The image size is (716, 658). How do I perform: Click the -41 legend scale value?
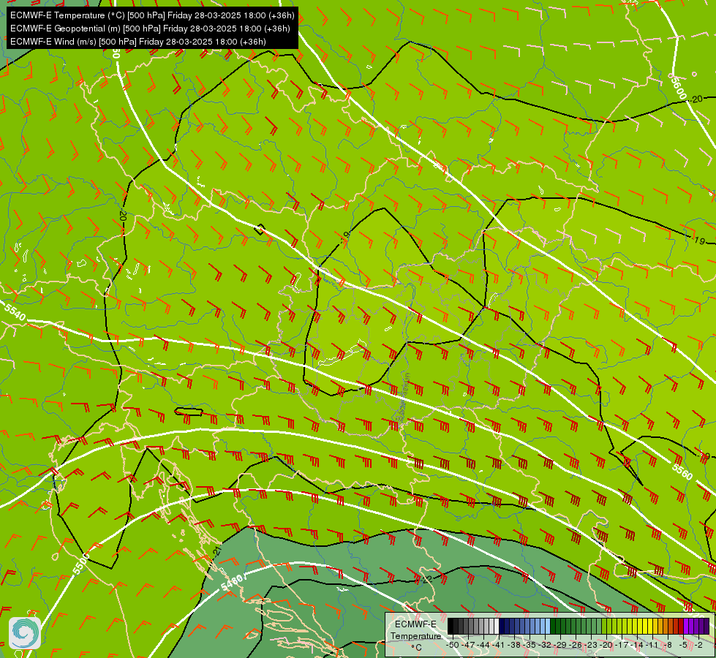[499, 645]
